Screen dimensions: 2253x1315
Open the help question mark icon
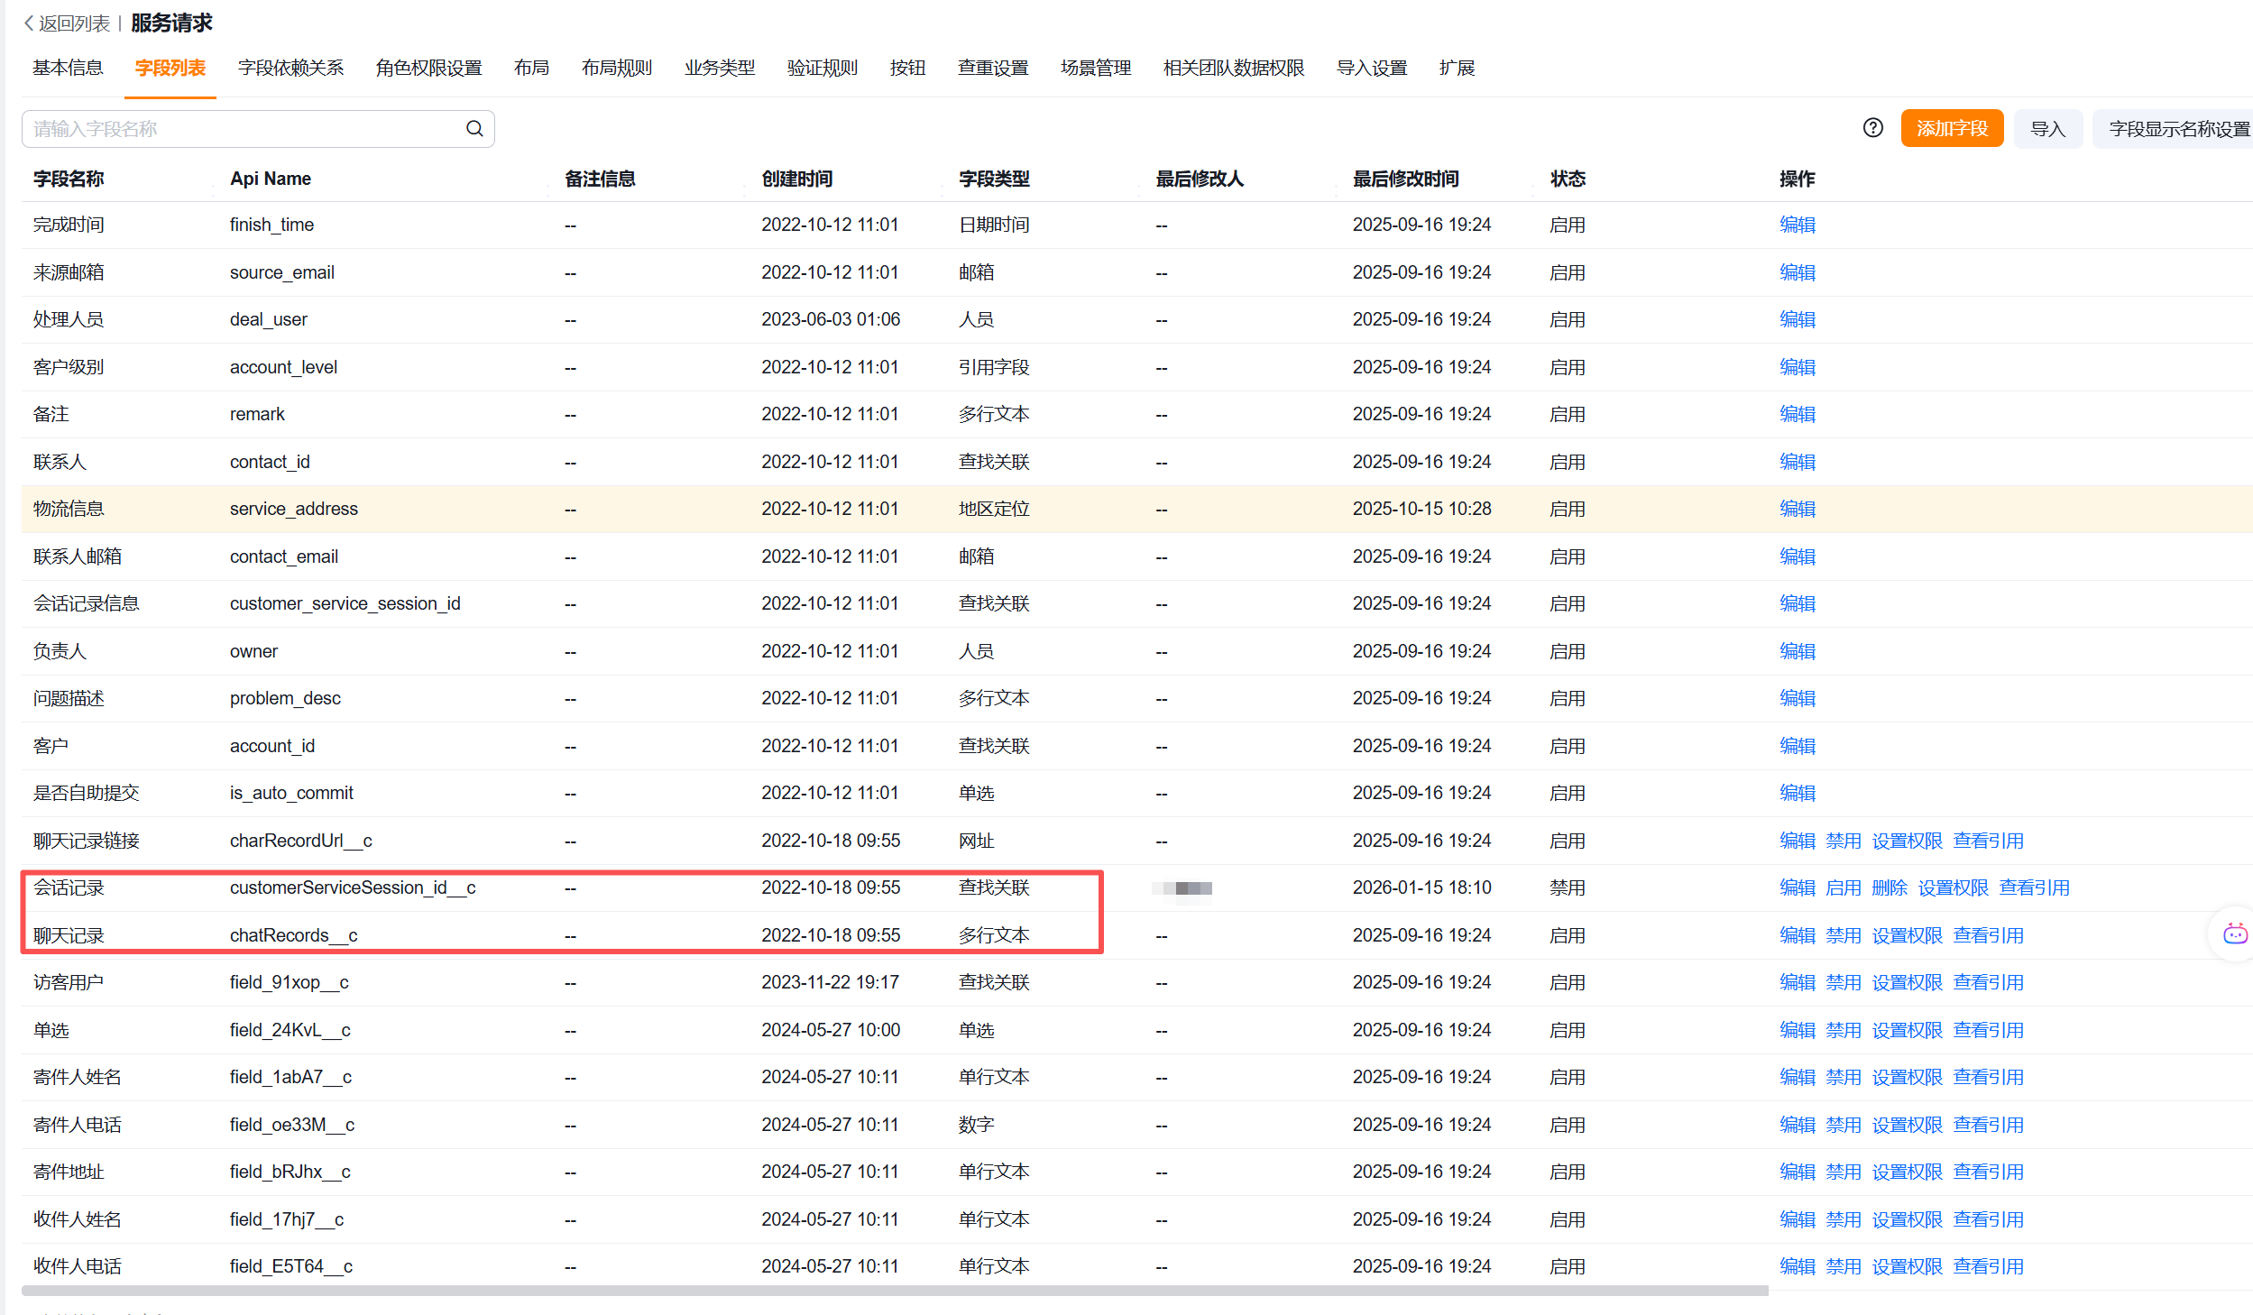coord(1872,128)
